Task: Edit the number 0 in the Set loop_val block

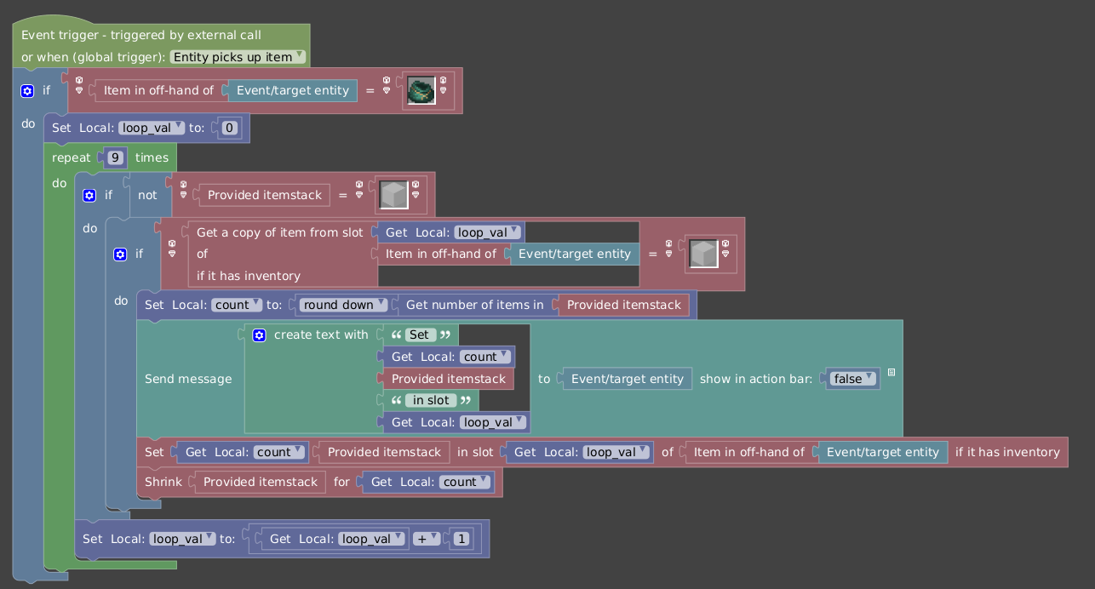Action: click(x=230, y=128)
